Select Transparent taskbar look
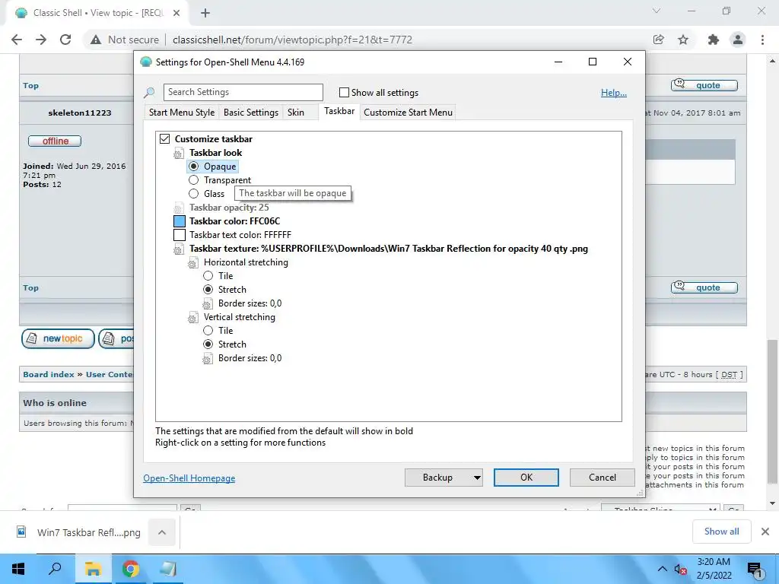The image size is (779, 584). (x=194, y=180)
